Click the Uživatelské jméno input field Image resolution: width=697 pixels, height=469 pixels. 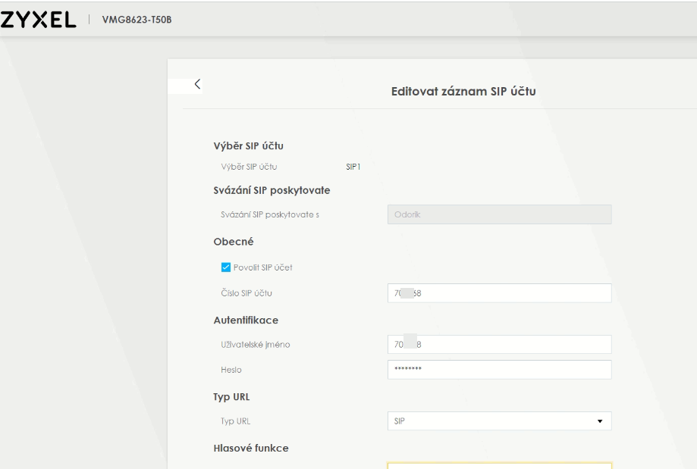point(498,345)
